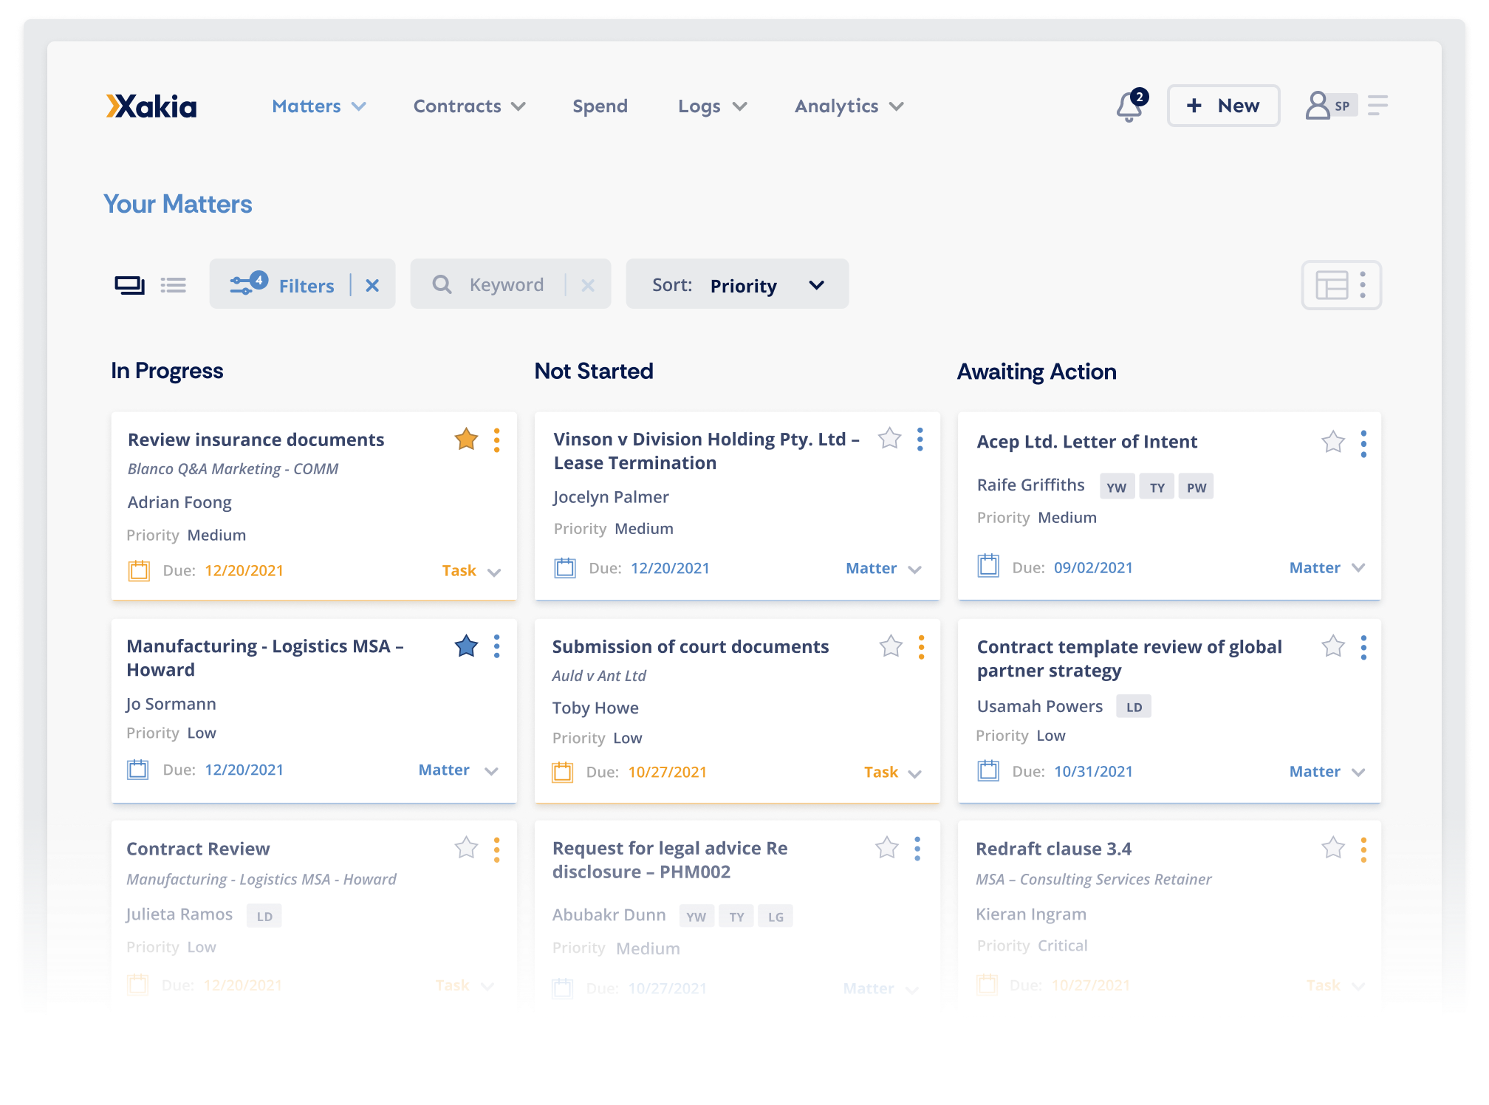This screenshot has width=1489, height=1105.
Task: Open more options for Manufacturing - Logistics MSA
Action: tap(497, 646)
